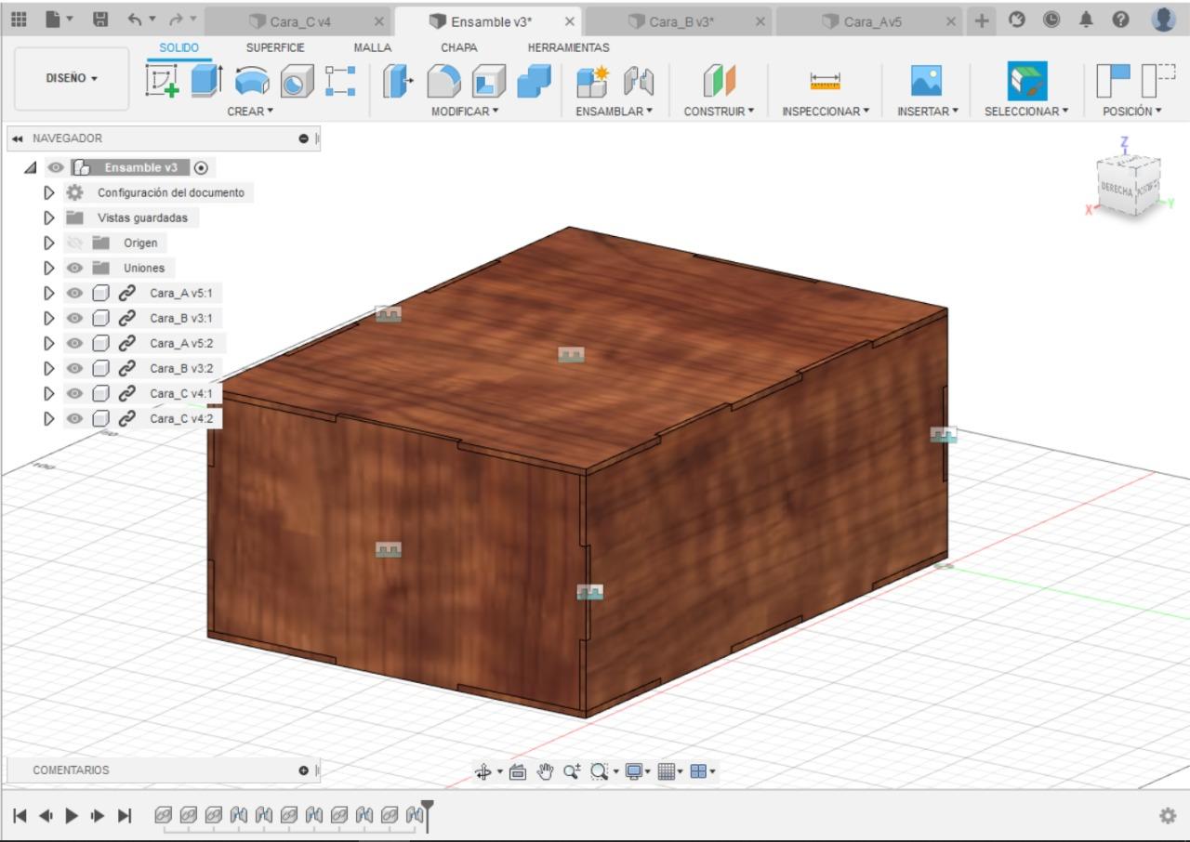Click the Joint icon under Ensamblar
This screenshot has width=1190, height=842.
(x=637, y=82)
